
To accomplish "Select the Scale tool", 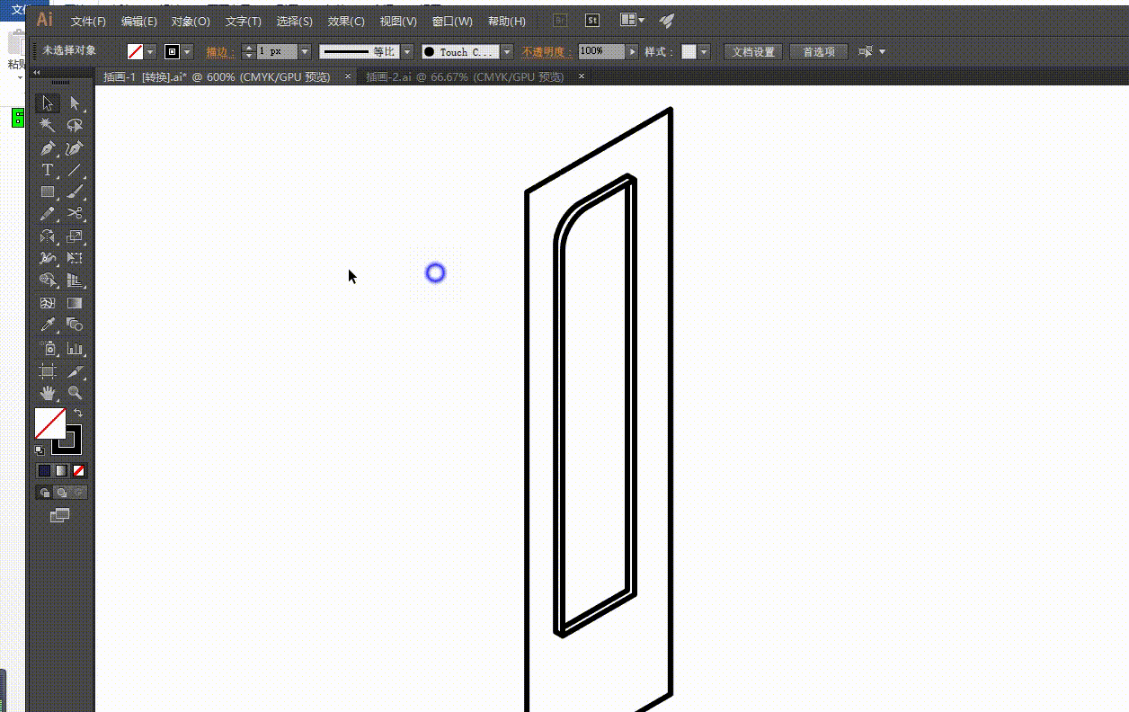I will [75, 236].
